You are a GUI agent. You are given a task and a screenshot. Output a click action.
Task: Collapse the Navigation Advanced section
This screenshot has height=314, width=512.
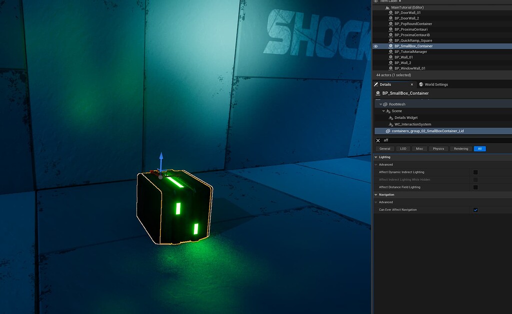[375, 202]
